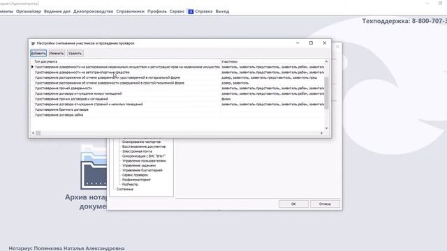Screen dimensions: 447x251
Task: Select Сервис проверок in the tree
Action: point(135,175)
